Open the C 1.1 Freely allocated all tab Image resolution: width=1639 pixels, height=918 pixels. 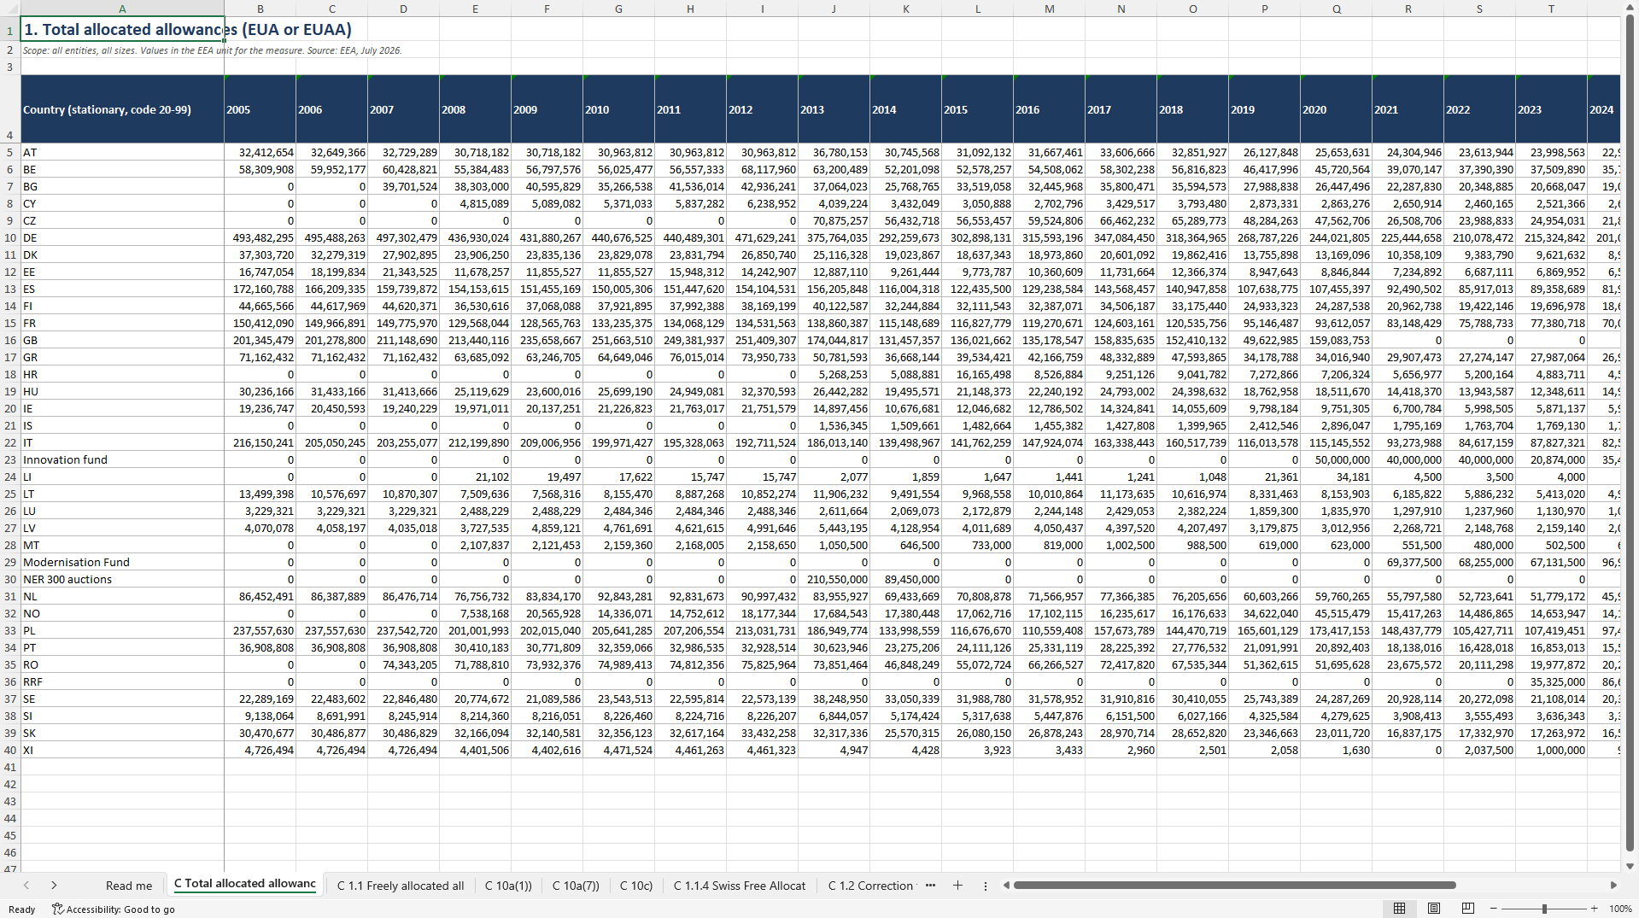point(401,886)
